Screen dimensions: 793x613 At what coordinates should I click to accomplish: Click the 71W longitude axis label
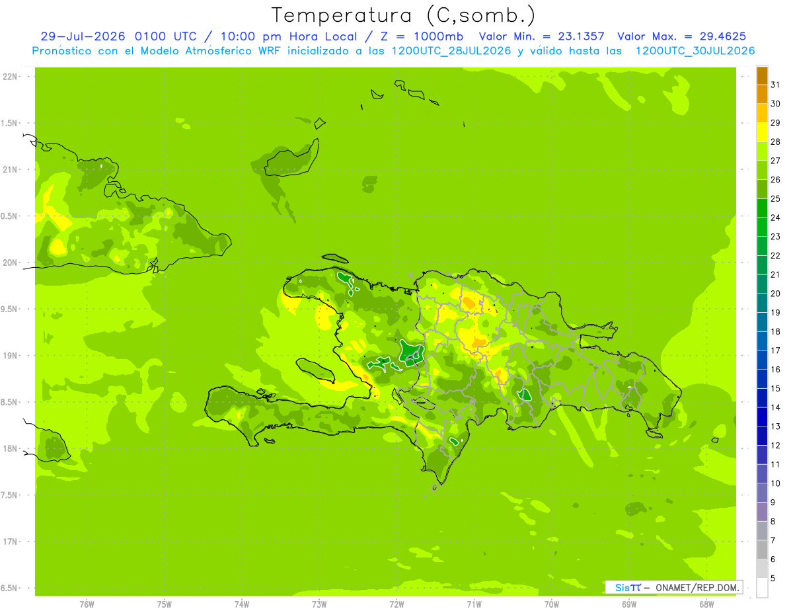(474, 605)
